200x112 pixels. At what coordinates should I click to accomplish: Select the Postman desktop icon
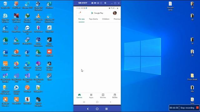[x=27, y=89]
